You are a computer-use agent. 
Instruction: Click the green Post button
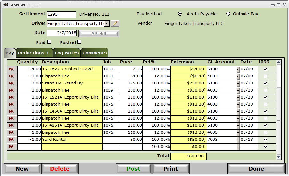click(x=134, y=169)
